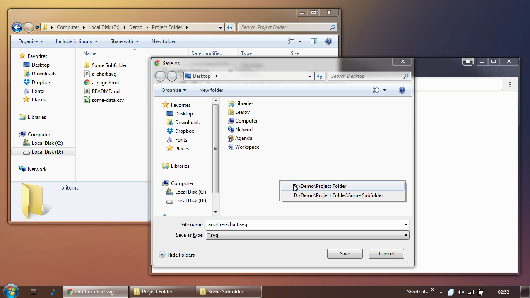The width and height of the screenshot is (530, 298).
Task: Expand the Organize menu in Save As
Action: (x=173, y=90)
